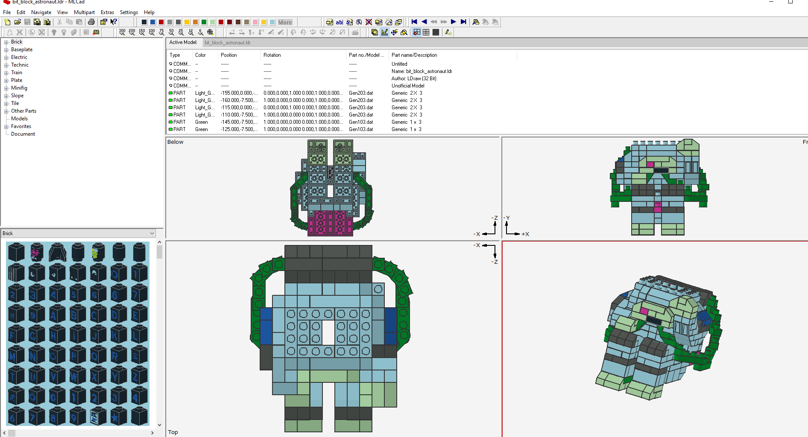This screenshot has width=808, height=437.
Task: Insert a clear statement (crossed icon)
Action: click(x=369, y=22)
